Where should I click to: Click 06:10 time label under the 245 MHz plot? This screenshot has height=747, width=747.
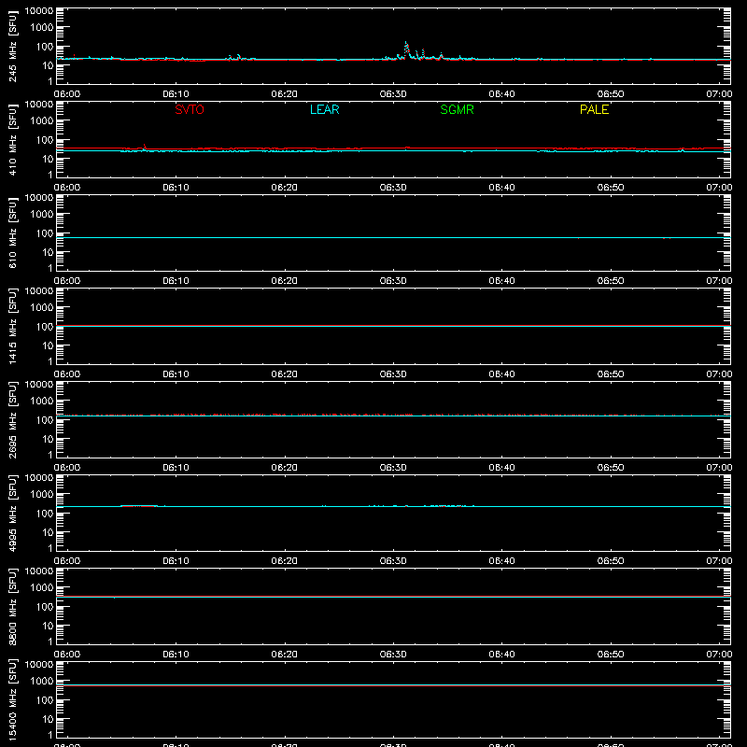176,94
